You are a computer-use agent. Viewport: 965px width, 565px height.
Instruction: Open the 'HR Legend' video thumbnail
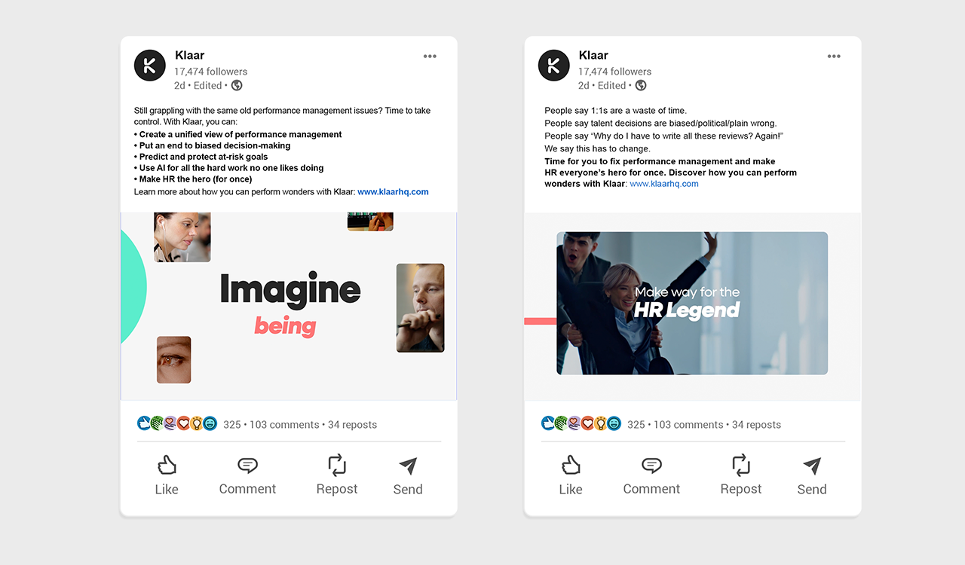coord(692,303)
